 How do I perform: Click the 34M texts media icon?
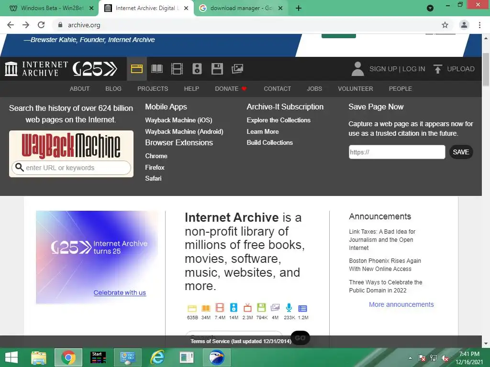[x=206, y=308]
